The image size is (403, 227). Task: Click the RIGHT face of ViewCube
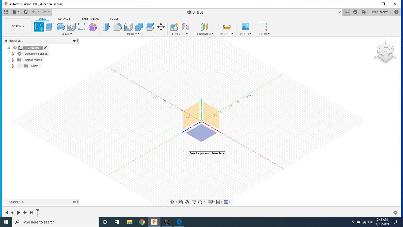(390, 54)
